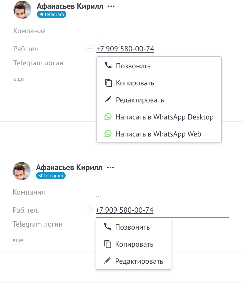Open the telegram badge under the contact name

51,14
